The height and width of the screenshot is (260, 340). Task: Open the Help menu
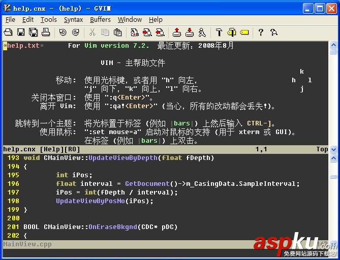[156, 20]
